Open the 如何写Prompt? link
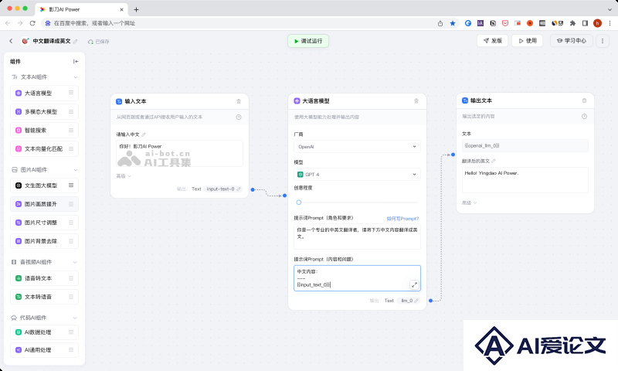Image resolution: width=618 pixels, height=371 pixels. tap(402, 219)
